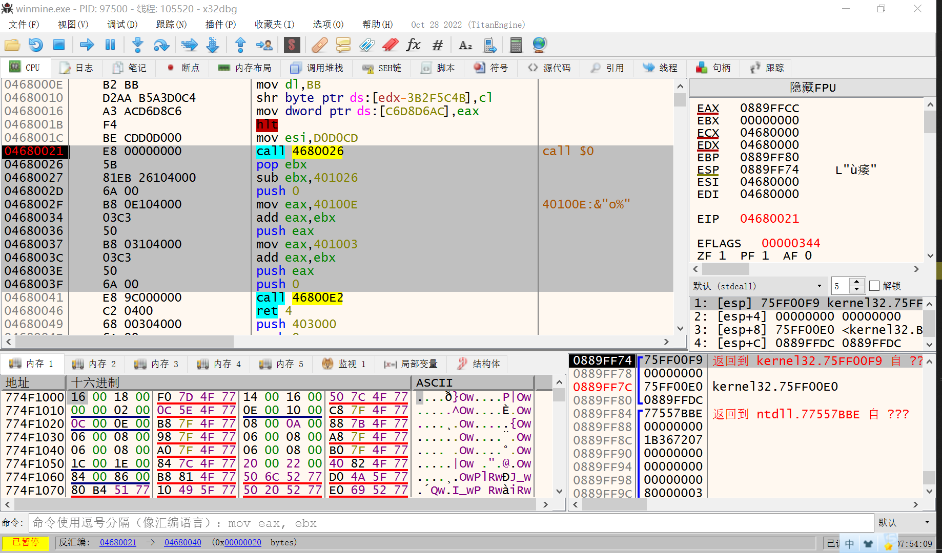Step into instruction
This screenshot has width=942, height=553.
(137, 45)
